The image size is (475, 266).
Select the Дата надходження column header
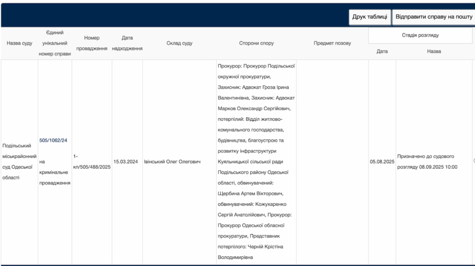pyautogui.click(x=127, y=43)
